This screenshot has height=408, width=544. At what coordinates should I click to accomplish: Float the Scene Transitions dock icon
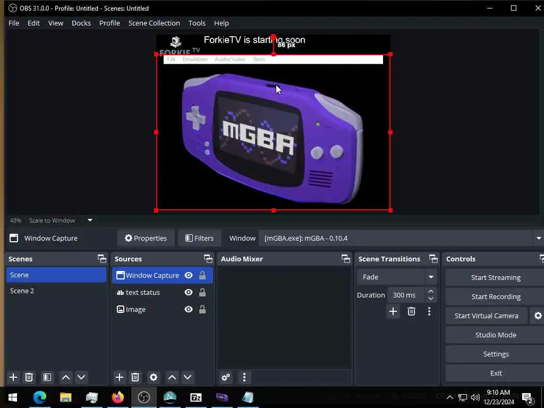click(433, 259)
